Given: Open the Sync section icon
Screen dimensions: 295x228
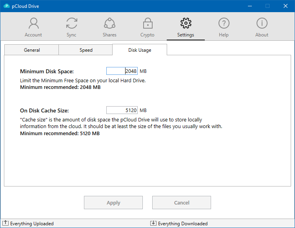Looking at the screenshot, I should [72, 23].
